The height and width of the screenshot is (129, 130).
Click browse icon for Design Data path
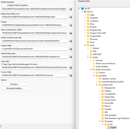pos(71,17)
